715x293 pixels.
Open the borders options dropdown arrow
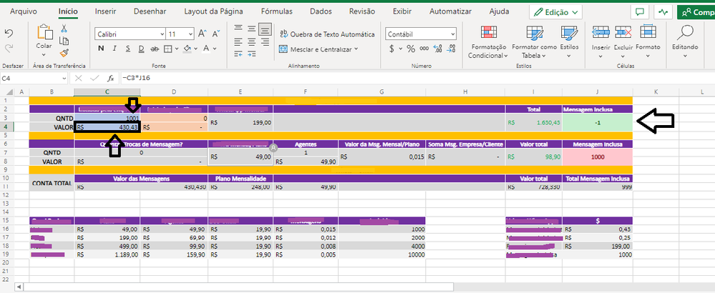(x=177, y=48)
